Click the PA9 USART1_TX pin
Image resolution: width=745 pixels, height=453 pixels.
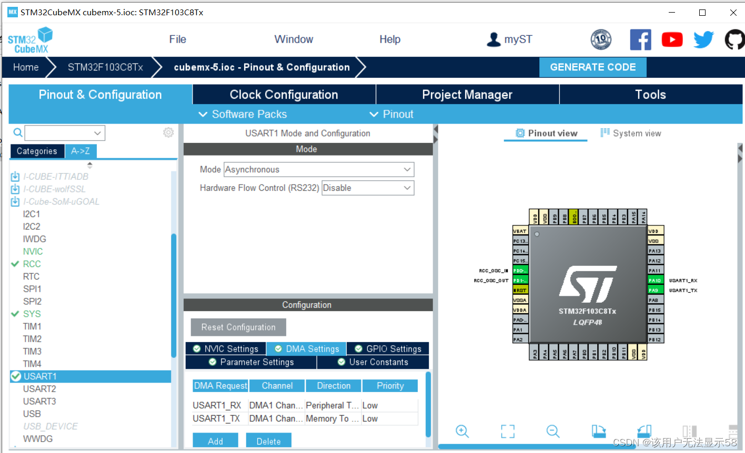655,290
